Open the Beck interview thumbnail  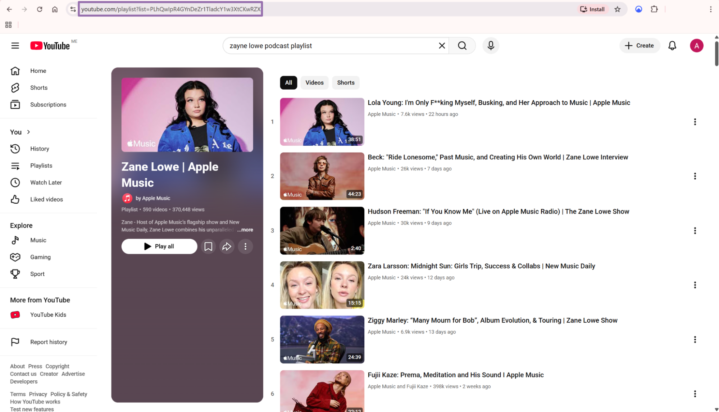click(322, 176)
